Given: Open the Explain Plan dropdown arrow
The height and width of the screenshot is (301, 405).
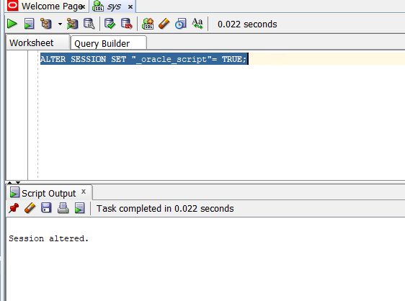Looking at the screenshot, I should 60,24.
